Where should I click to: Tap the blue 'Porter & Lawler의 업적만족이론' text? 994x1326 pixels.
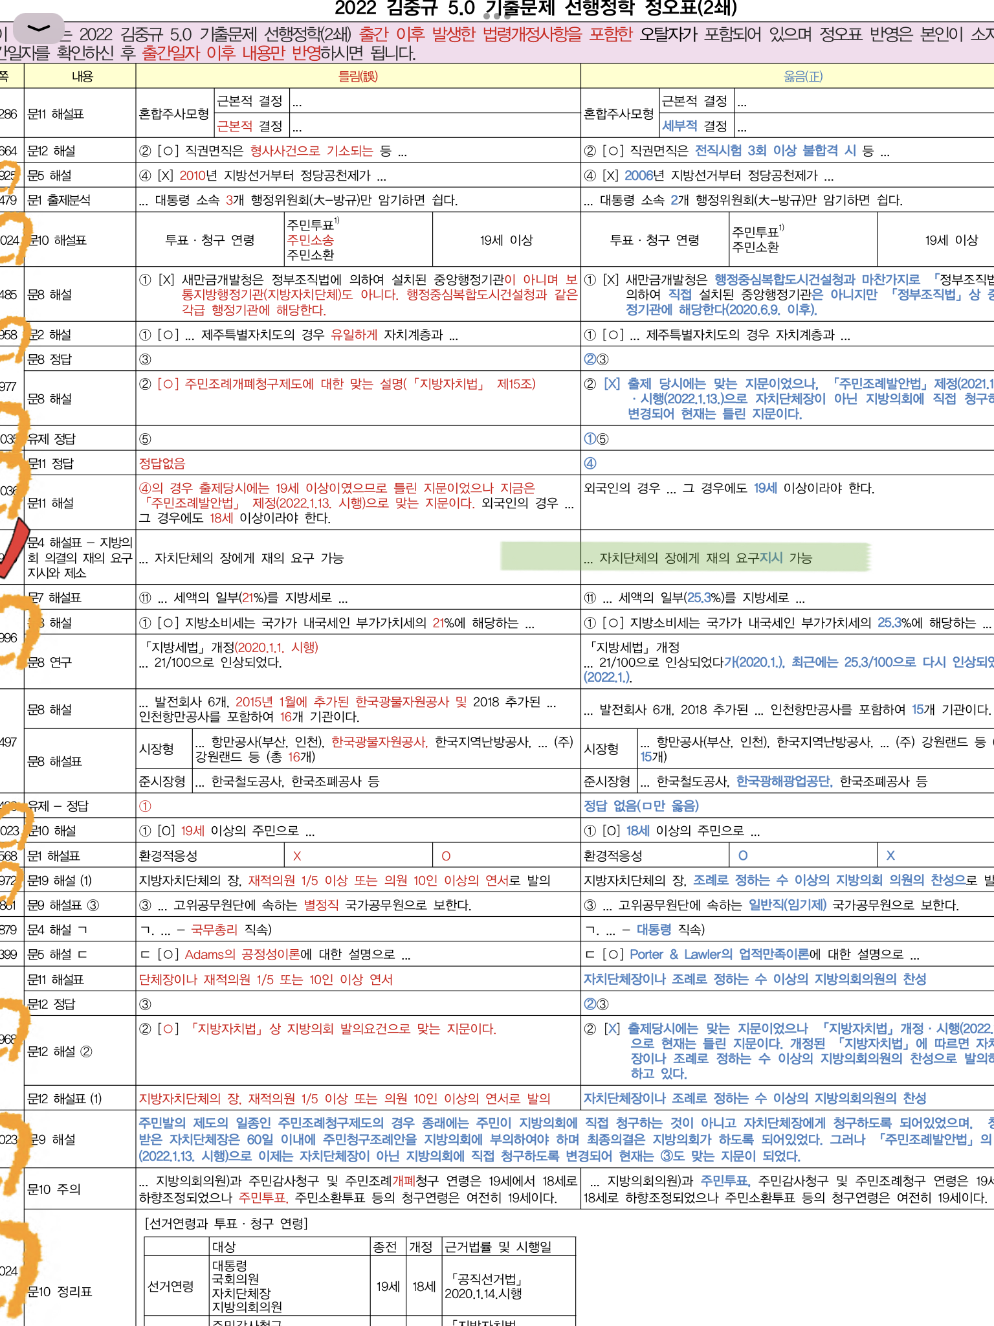719,954
